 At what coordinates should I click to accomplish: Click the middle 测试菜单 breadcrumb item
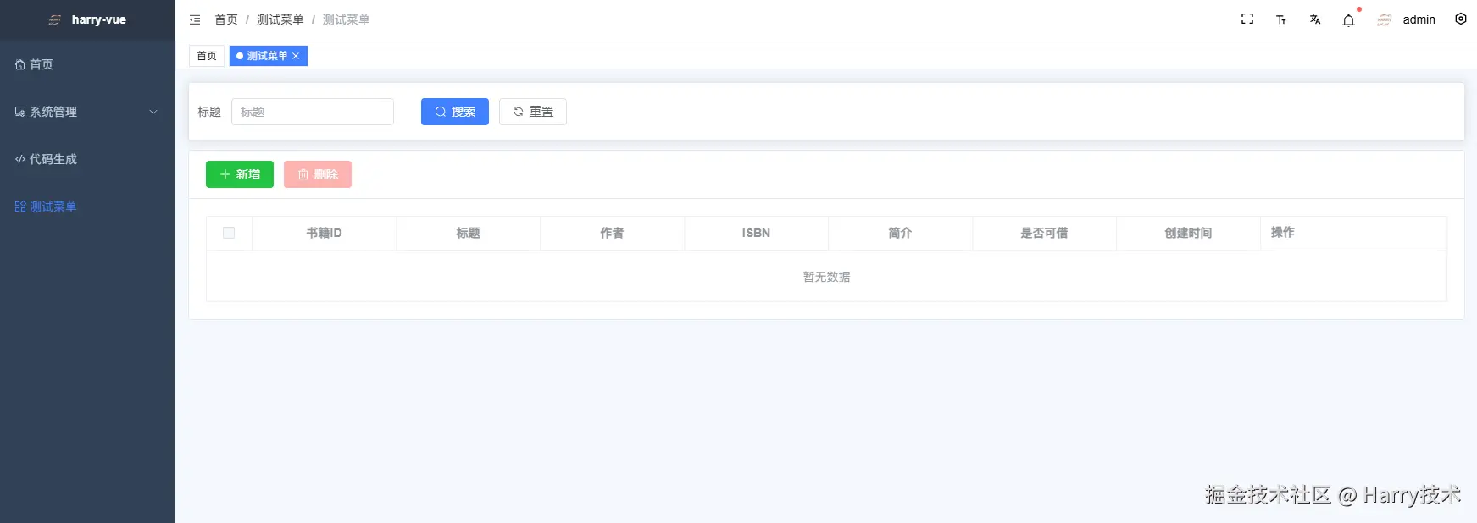coord(280,19)
